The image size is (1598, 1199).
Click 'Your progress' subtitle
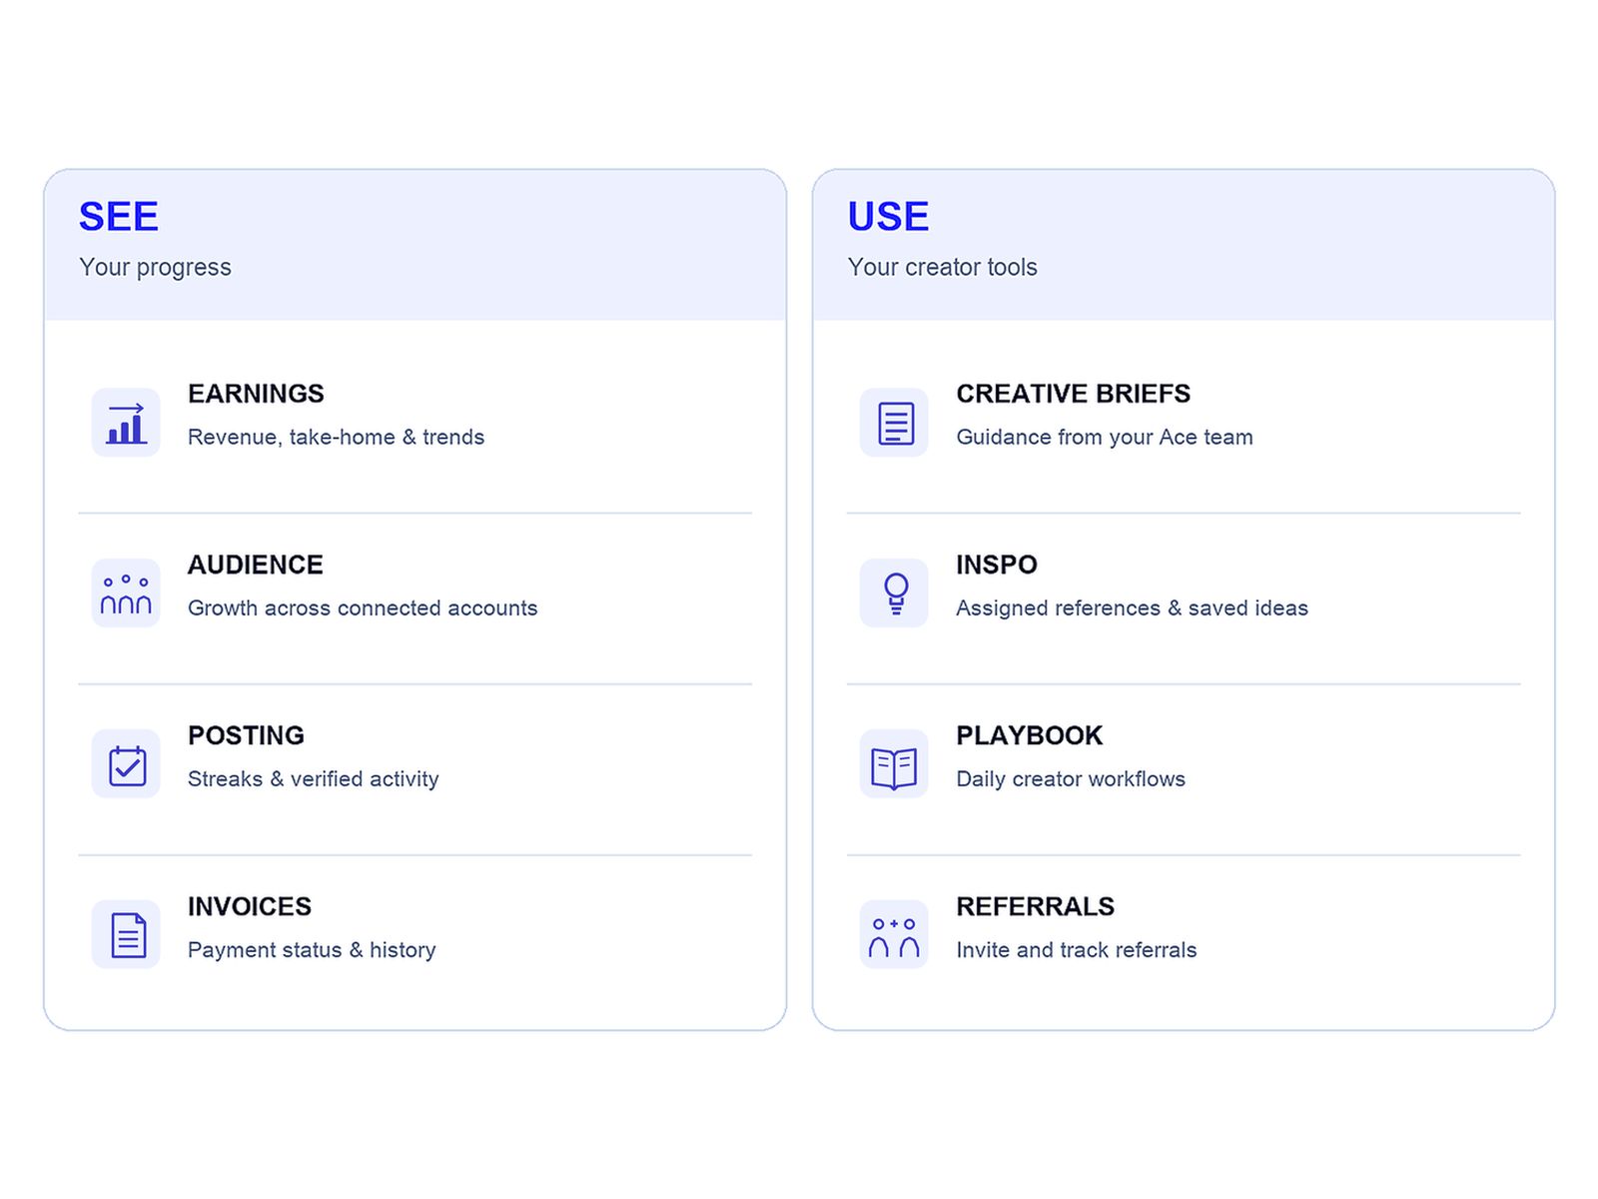pyautogui.click(x=155, y=267)
